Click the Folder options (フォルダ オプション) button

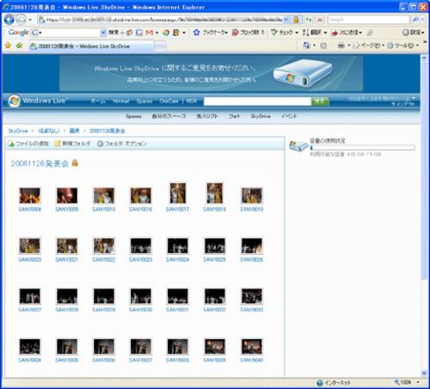point(122,143)
